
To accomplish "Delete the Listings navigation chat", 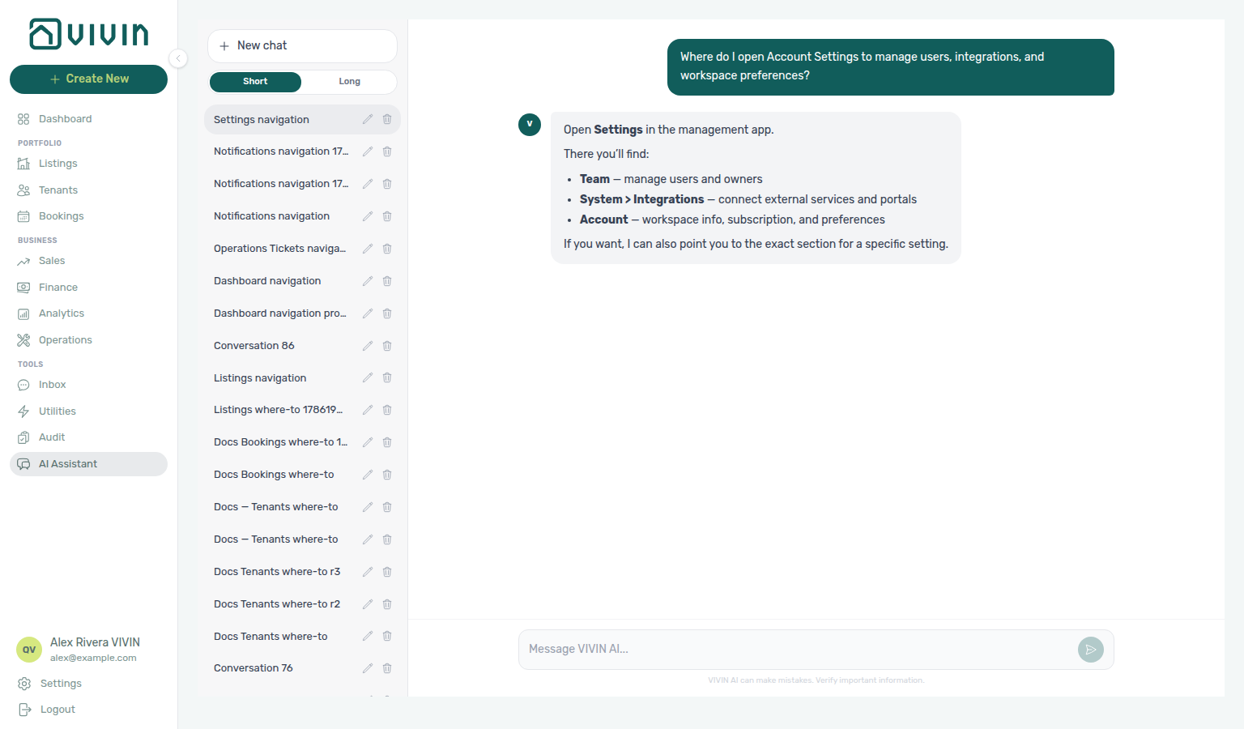I will click(387, 377).
